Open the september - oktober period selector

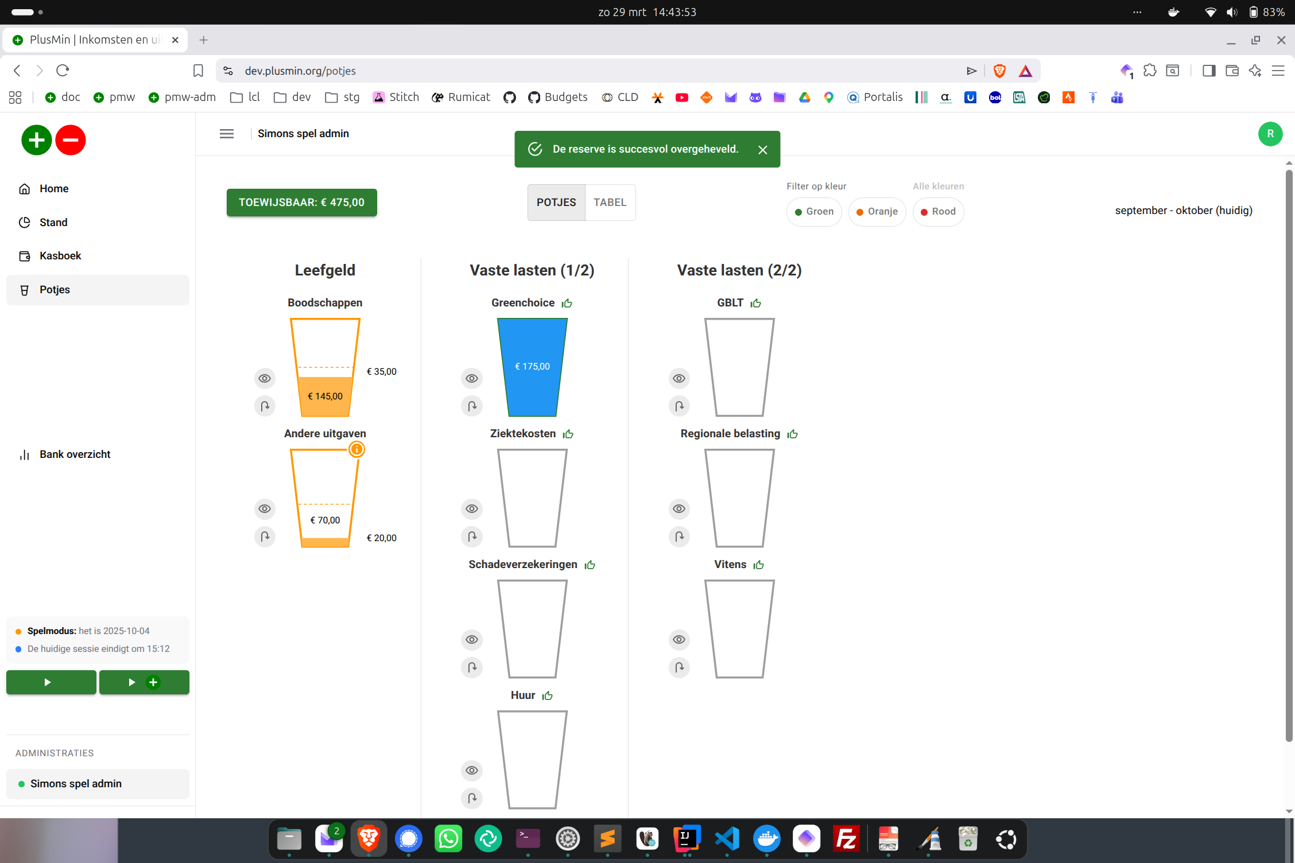click(1183, 211)
